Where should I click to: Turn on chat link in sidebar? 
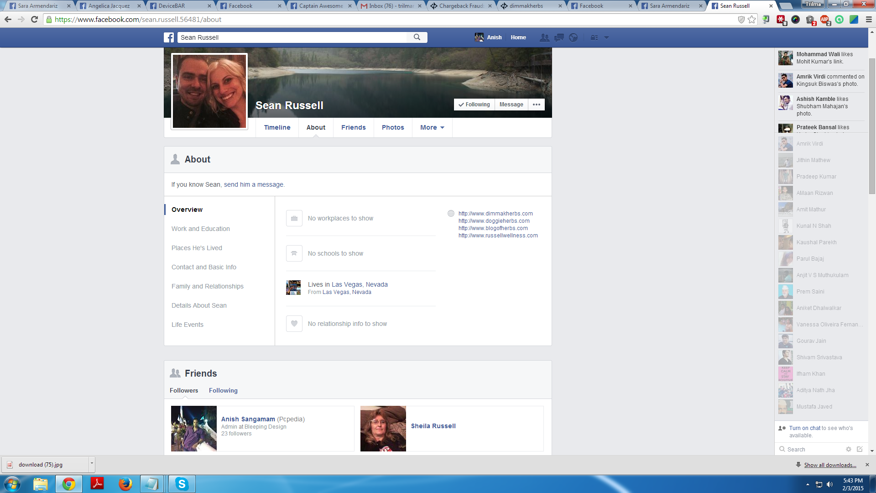point(805,428)
